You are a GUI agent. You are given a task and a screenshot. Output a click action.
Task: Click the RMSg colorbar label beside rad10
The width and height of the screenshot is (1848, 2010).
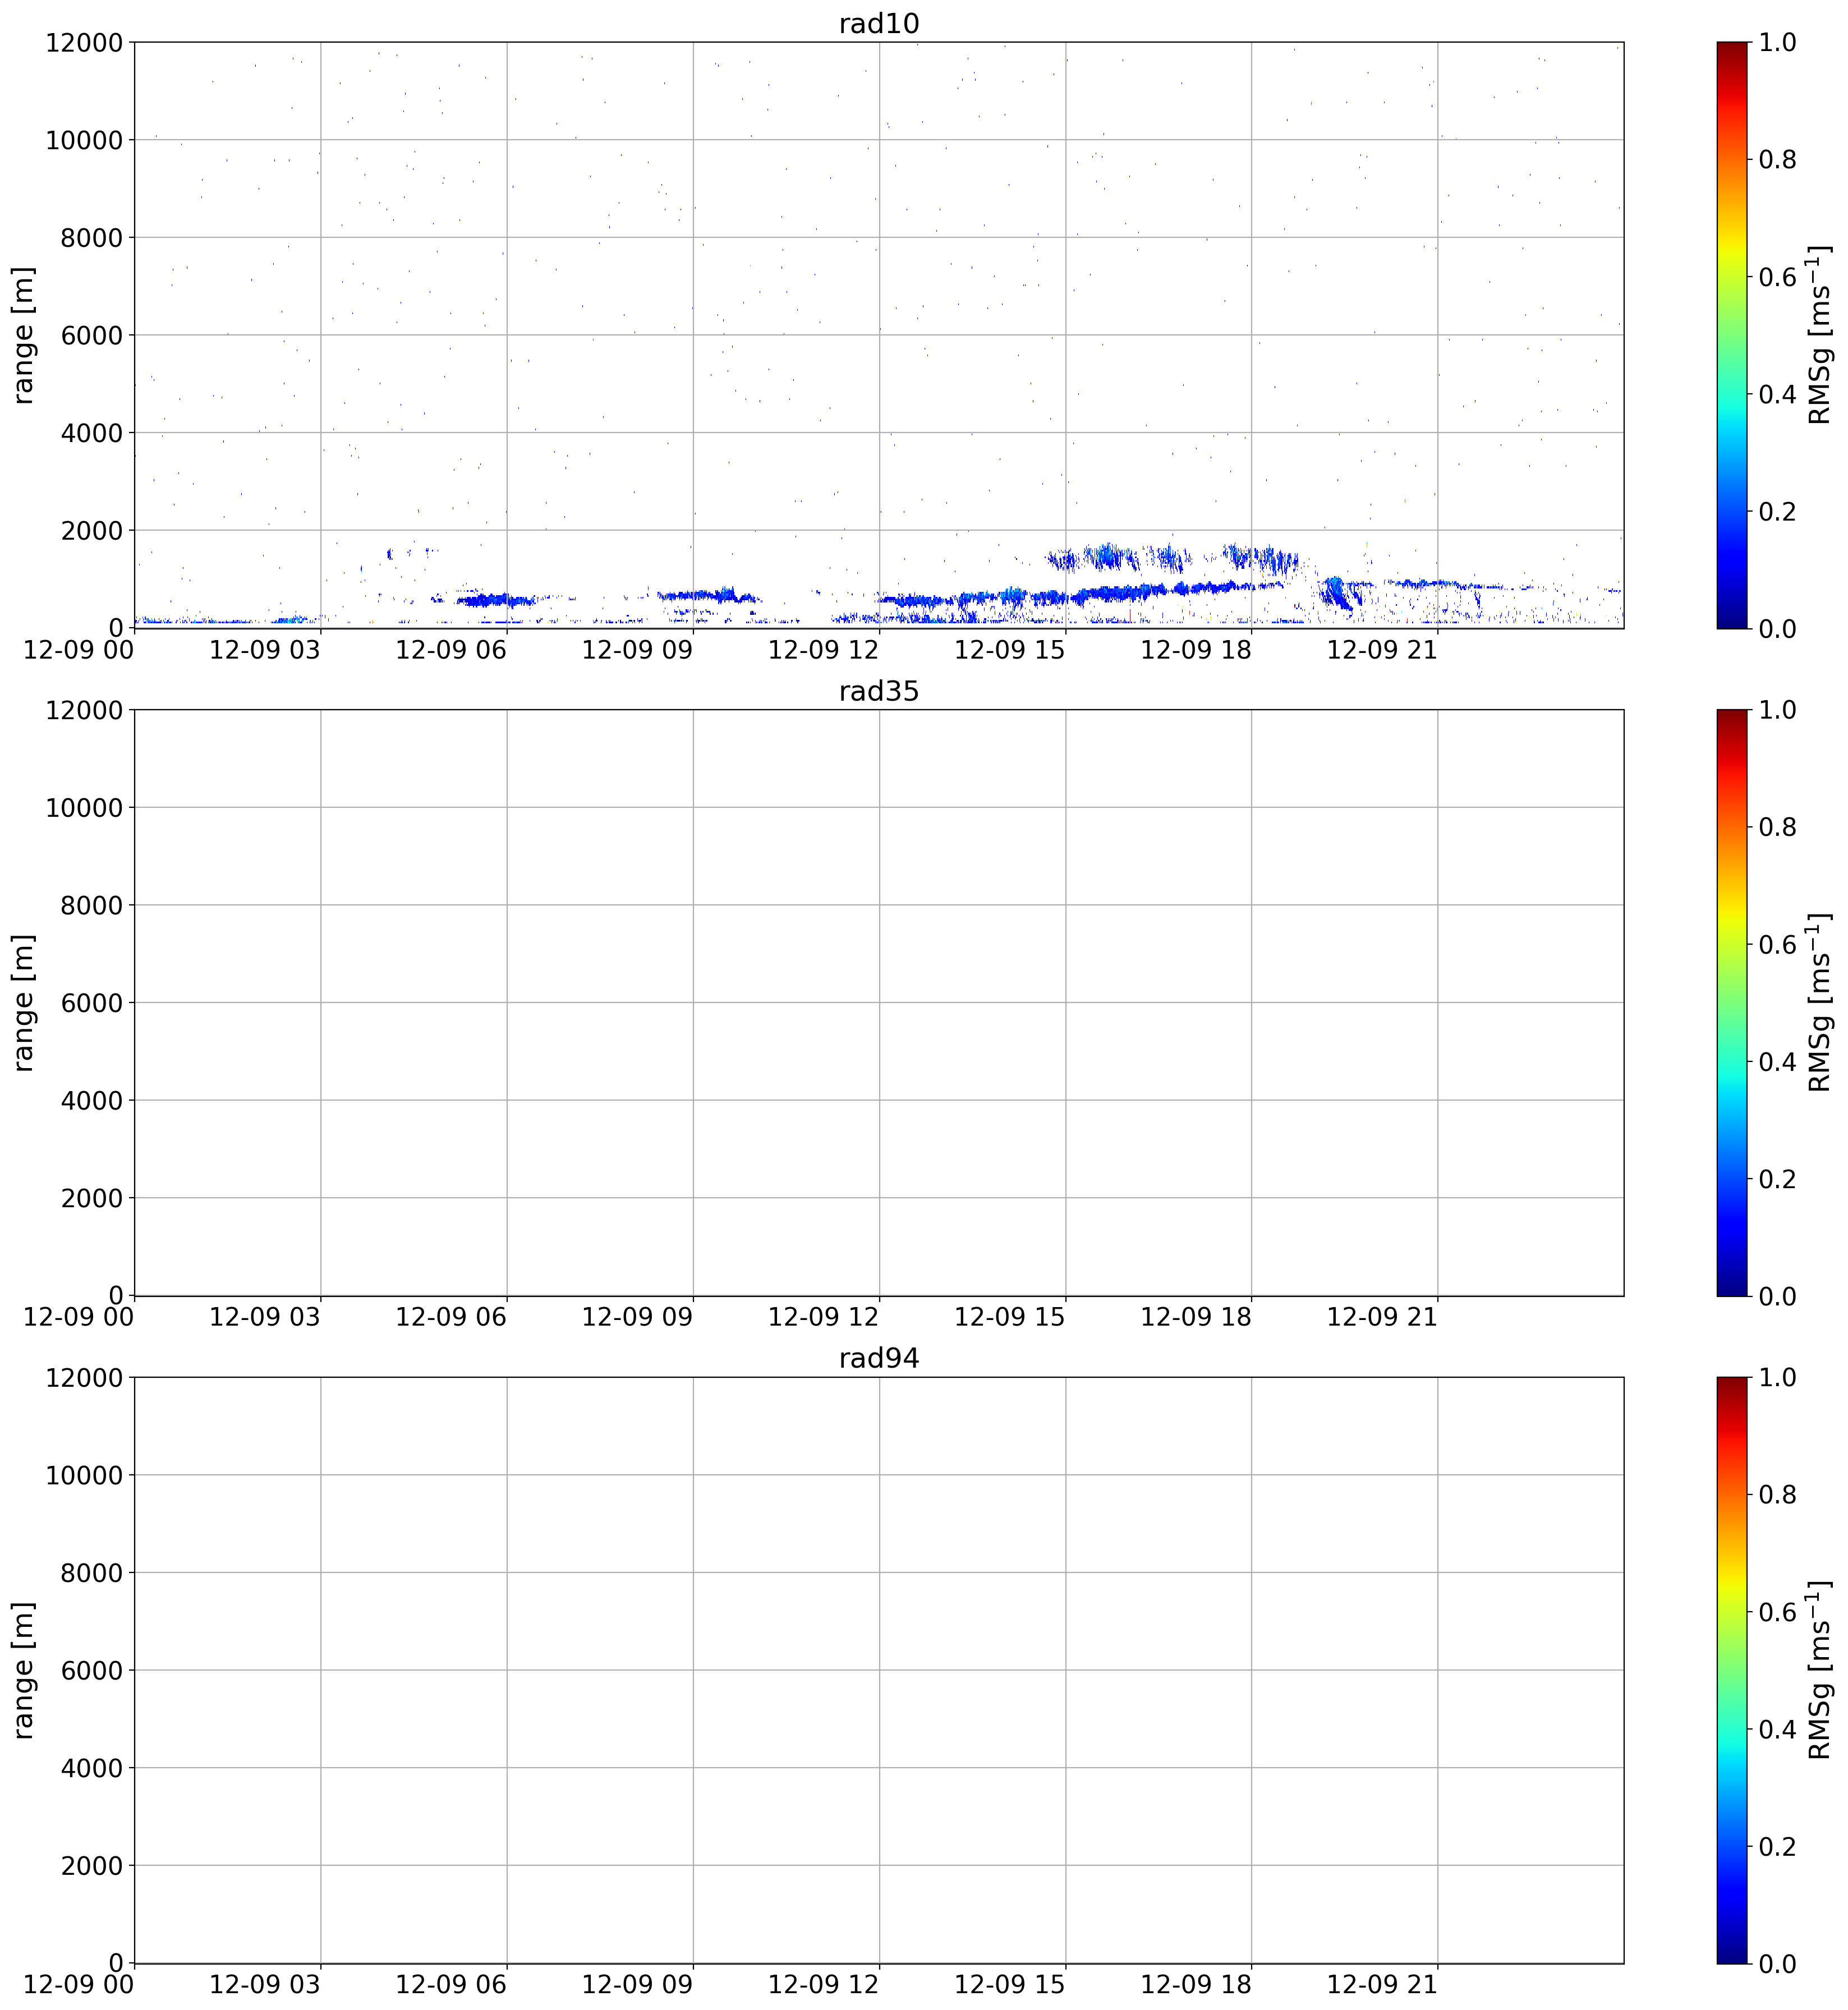pyautogui.click(x=1820, y=335)
